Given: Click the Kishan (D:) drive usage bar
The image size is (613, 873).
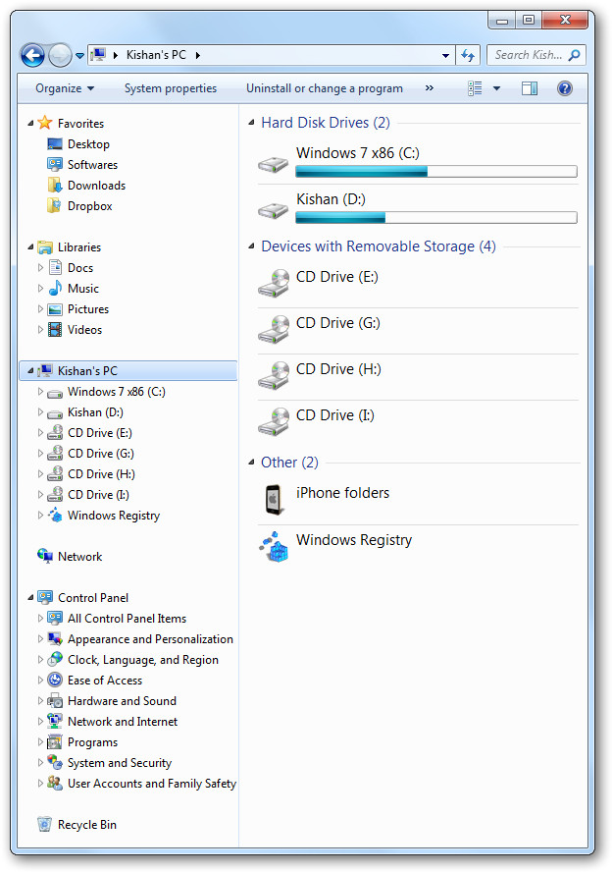Looking at the screenshot, I should click(436, 218).
